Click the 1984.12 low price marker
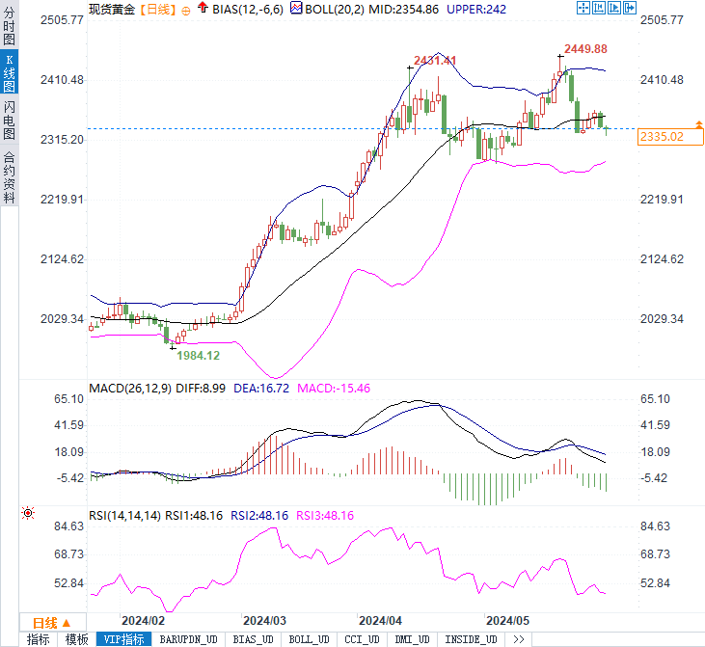This screenshot has width=705, height=647. (x=199, y=355)
